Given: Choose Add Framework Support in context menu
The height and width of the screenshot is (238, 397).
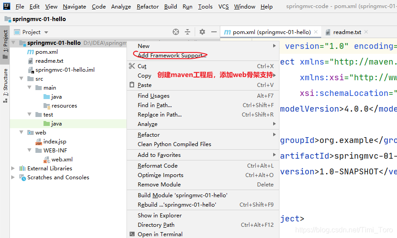Looking at the screenshot, I should 203,56.
